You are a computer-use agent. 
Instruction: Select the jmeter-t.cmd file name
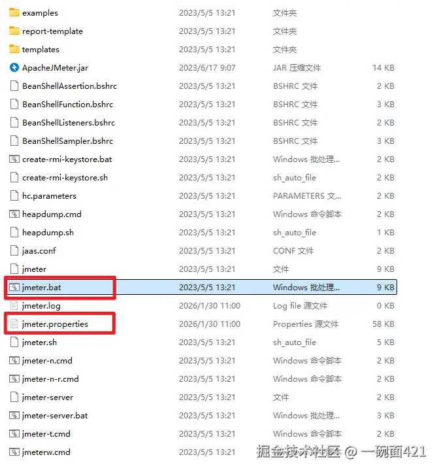click(46, 434)
